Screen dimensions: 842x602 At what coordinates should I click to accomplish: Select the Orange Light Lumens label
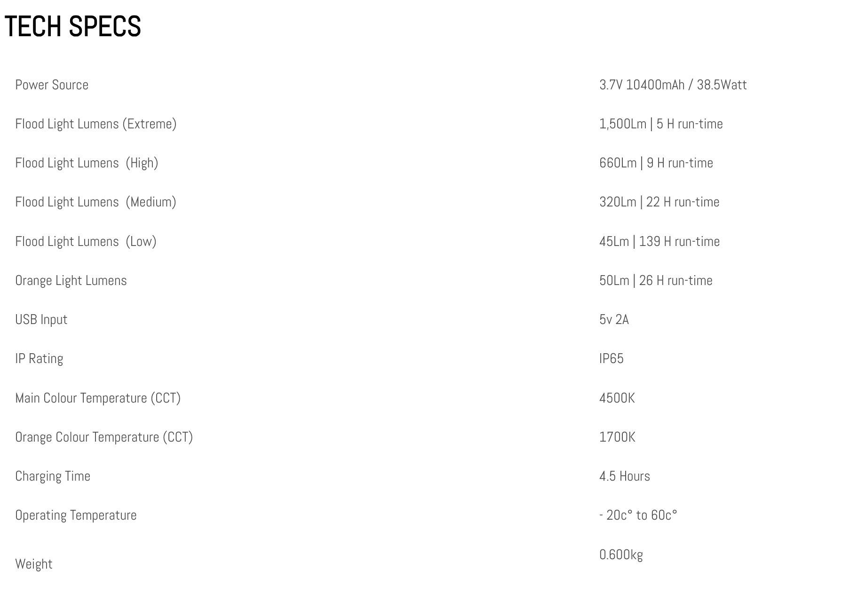71,281
